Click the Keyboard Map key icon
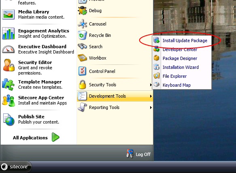 (x=157, y=84)
